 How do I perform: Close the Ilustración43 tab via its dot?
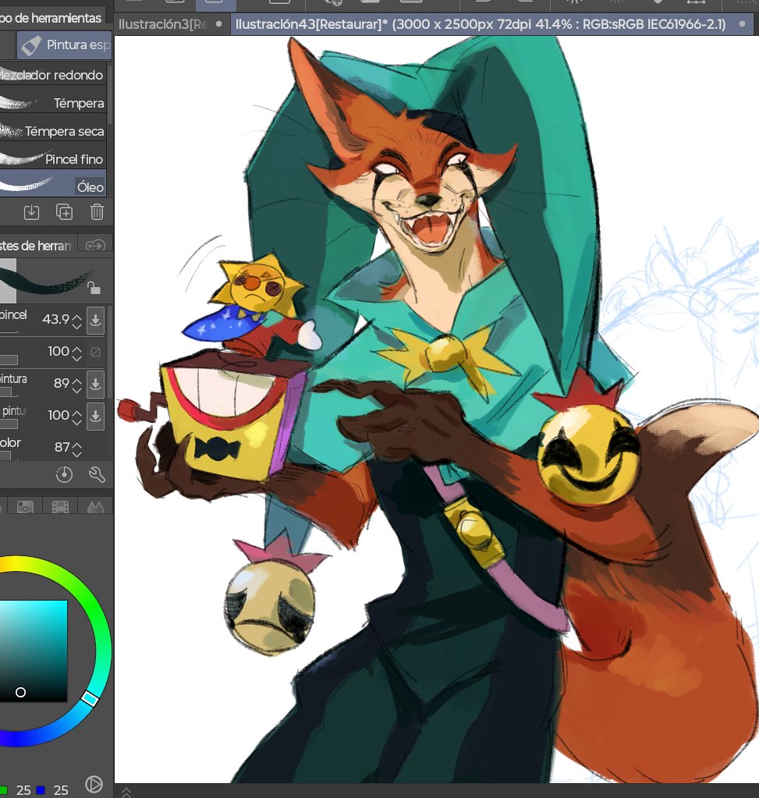click(742, 24)
